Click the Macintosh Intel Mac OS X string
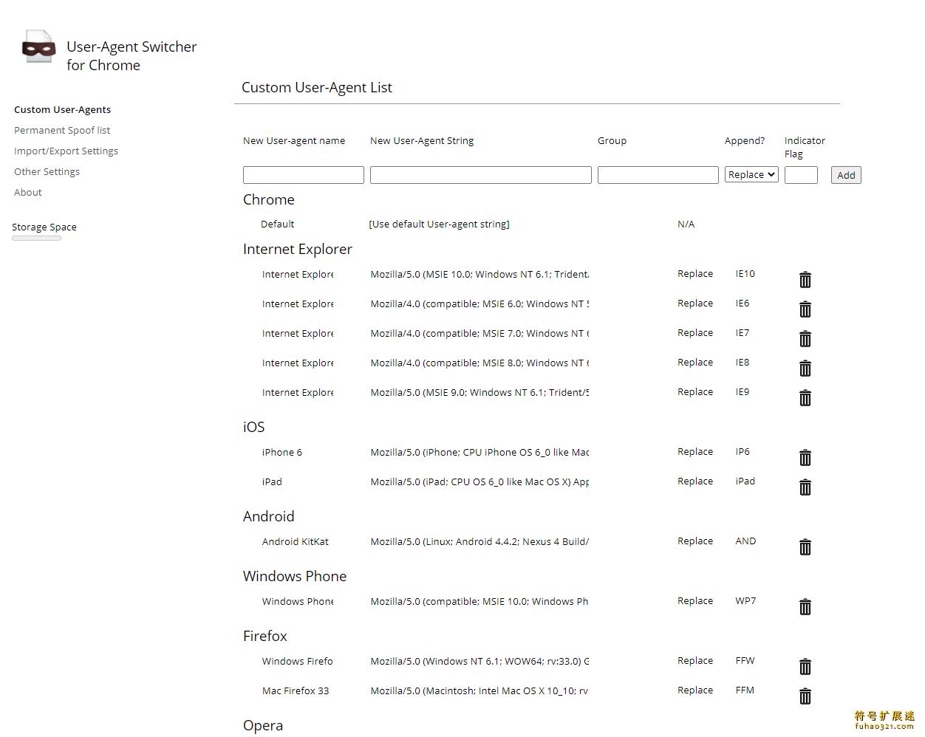Screen dimensions: 925x737 [479, 690]
